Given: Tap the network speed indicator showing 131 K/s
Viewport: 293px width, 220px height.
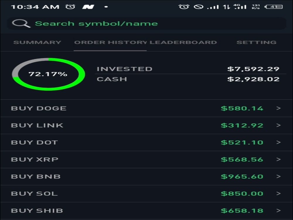Looking at the screenshot, I should [x=255, y=6].
